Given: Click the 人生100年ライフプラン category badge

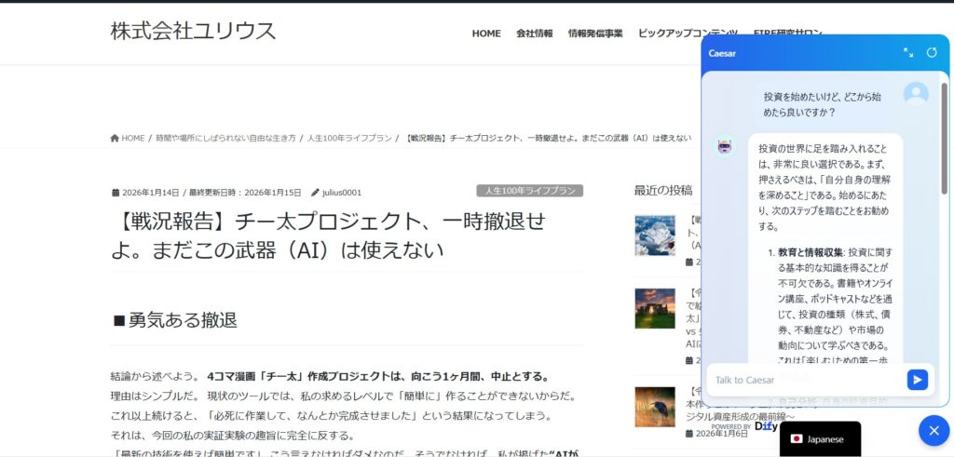Looking at the screenshot, I should [529, 191].
